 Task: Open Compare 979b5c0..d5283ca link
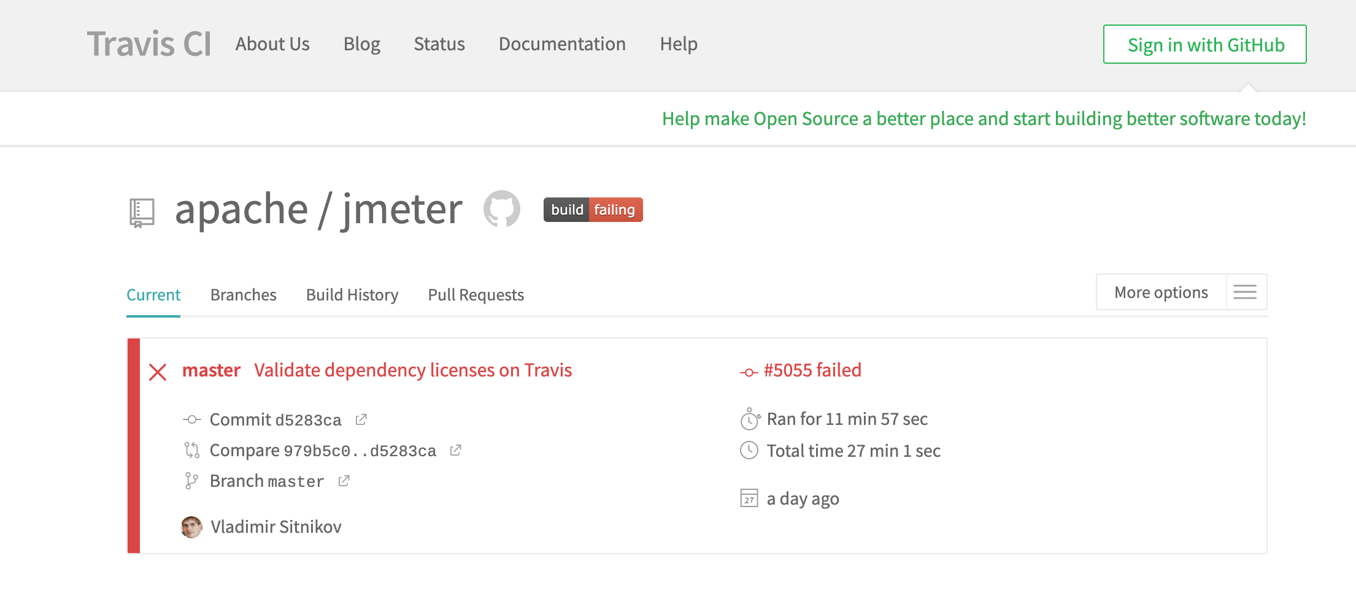[323, 451]
